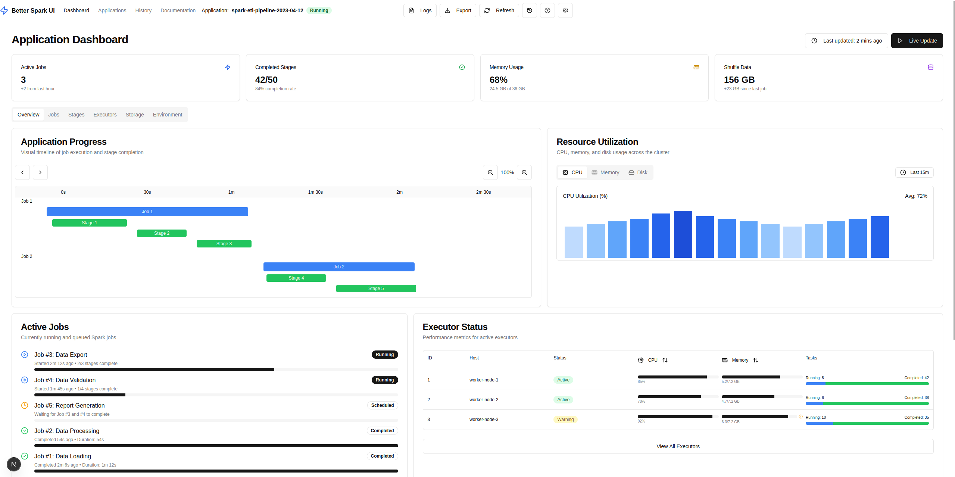This screenshot has height=477, width=955.
Task: Click the Better Spark UI lightning logo
Action: [x=4, y=10]
